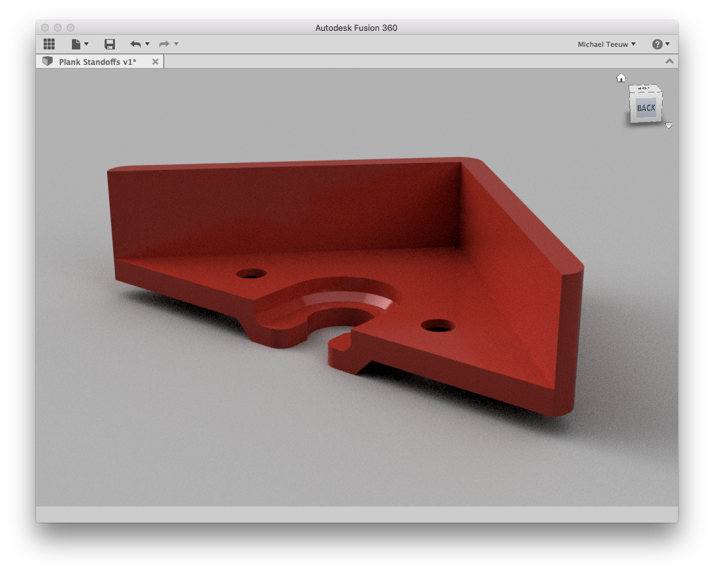
Task: Click the ViewCube home view icon
Action: [x=621, y=78]
